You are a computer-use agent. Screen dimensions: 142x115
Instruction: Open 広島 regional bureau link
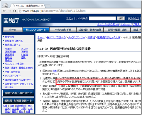click(x=30, y=109)
